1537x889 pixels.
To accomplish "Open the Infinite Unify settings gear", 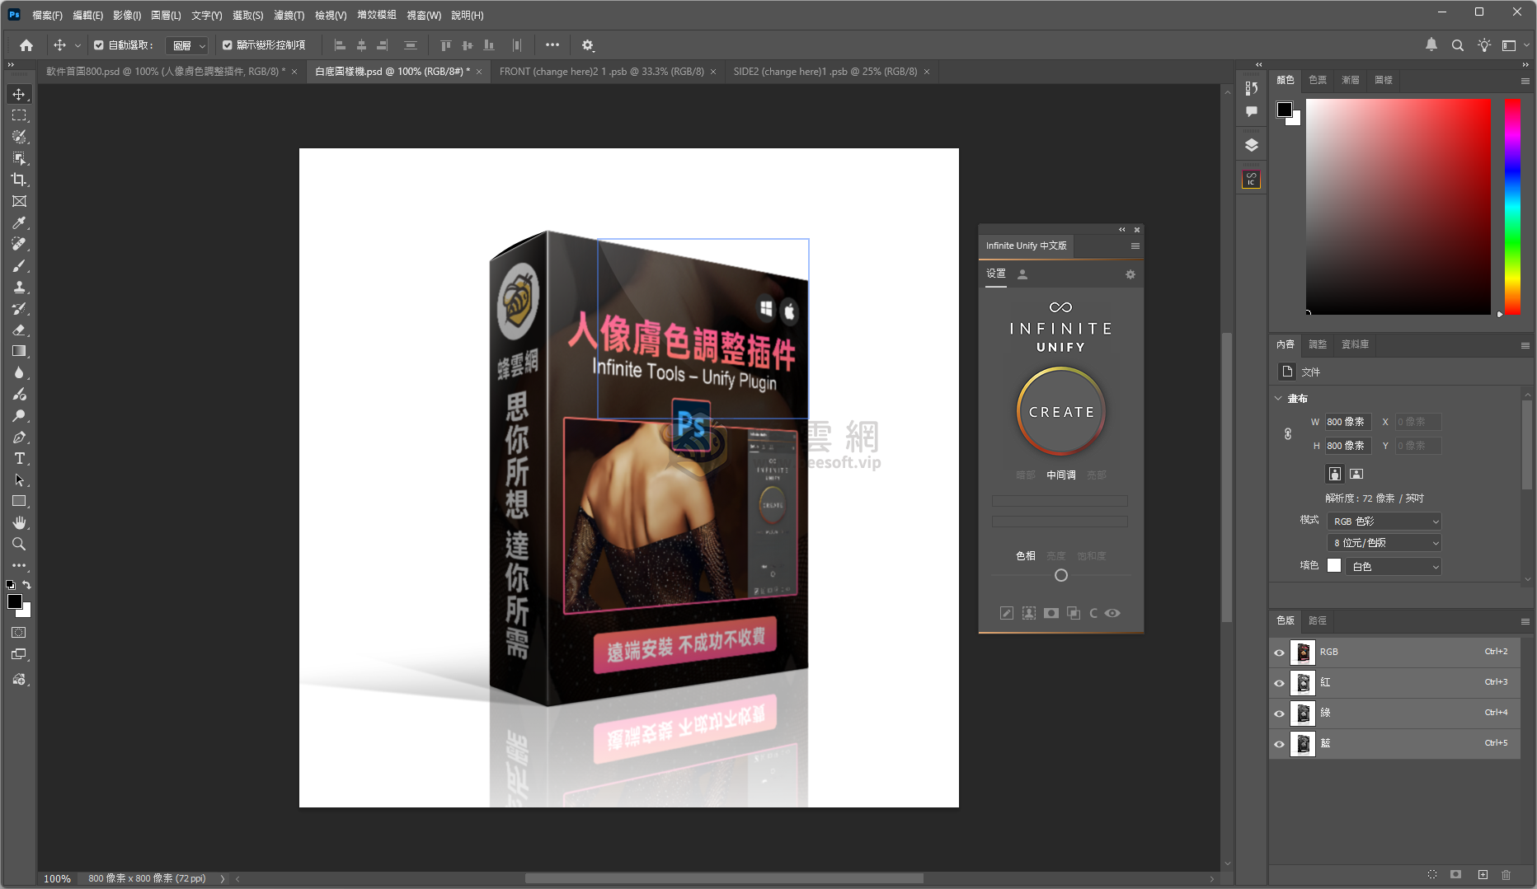I will [x=1130, y=274].
